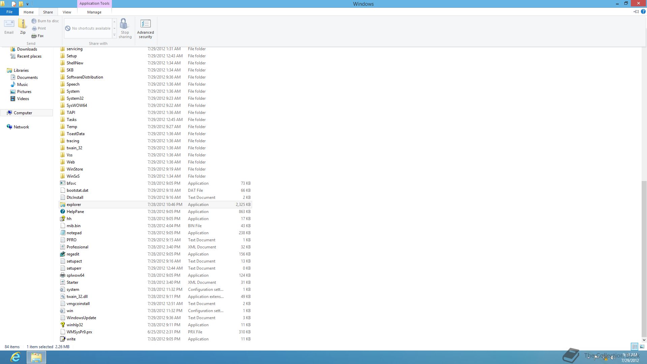Switch to the View ribbon tab
The width and height of the screenshot is (647, 364).
click(x=67, y=12)
